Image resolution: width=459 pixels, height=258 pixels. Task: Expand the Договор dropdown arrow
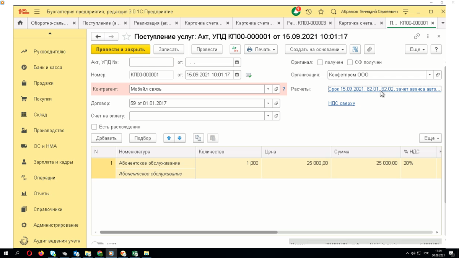tap(268, 103)
